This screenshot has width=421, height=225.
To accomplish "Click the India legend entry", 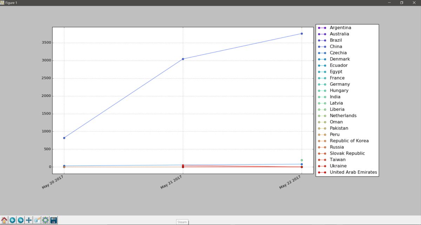I will tap(329, 97).
